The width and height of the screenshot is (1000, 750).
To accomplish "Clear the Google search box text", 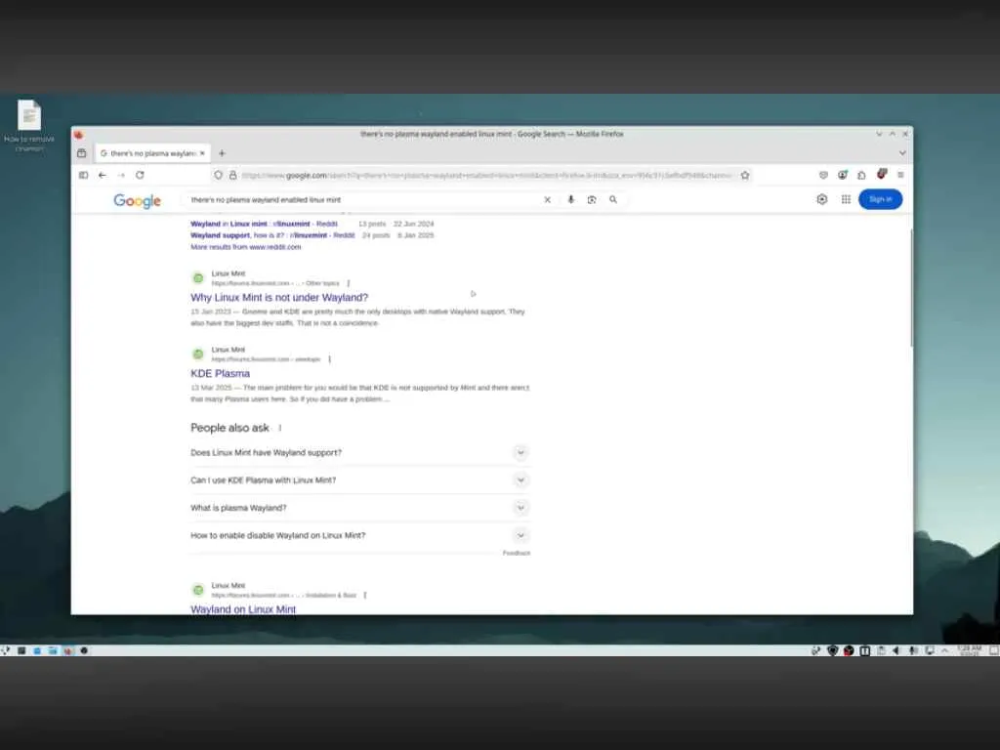I will coord(547,199).
